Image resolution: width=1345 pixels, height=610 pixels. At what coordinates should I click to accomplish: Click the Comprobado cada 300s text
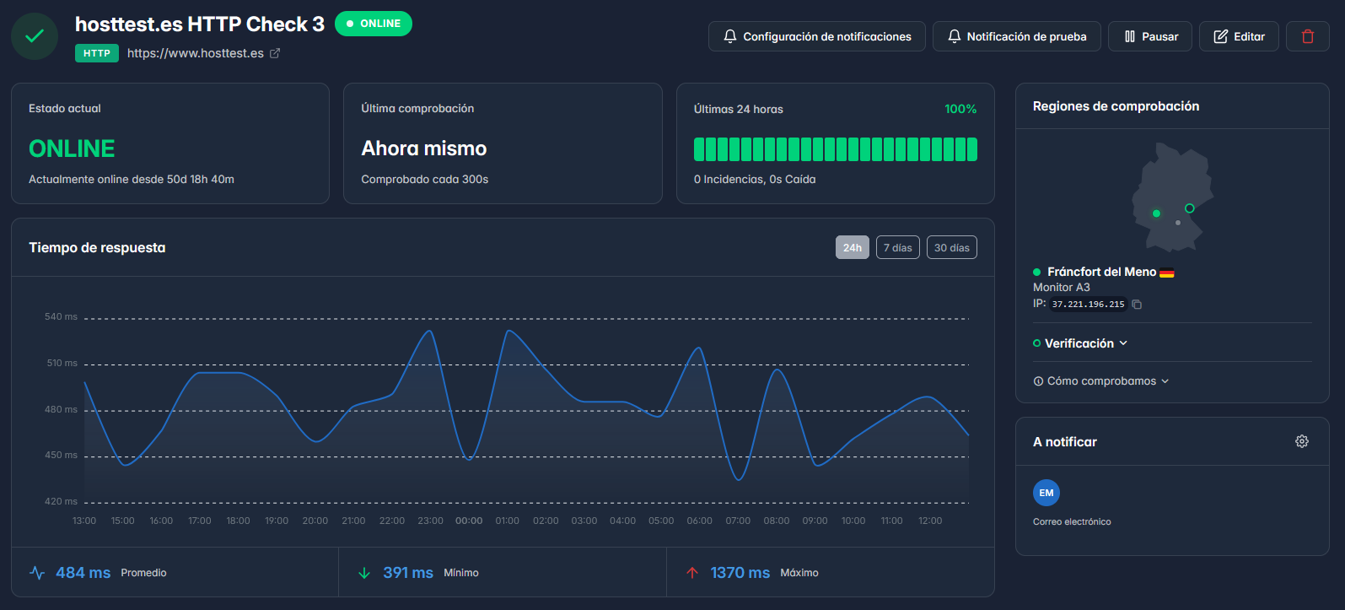425,180
